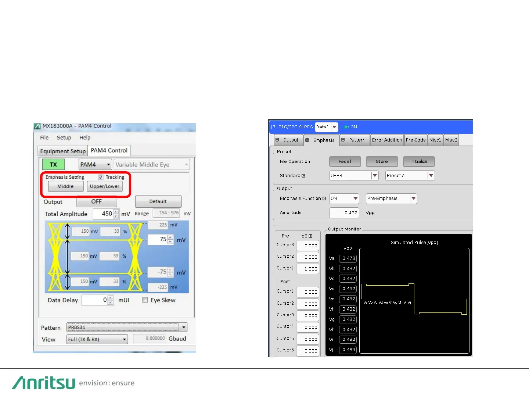
Task: Click the -225 mV bottom level value
Action: [158, 287]
